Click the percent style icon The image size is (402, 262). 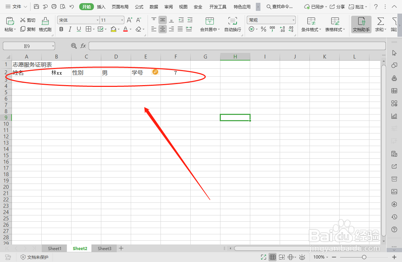[x=263, y=29]
